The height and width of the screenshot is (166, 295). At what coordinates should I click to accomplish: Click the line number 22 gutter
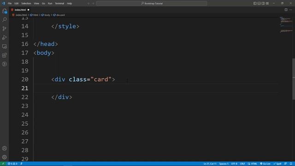point(25,97)
